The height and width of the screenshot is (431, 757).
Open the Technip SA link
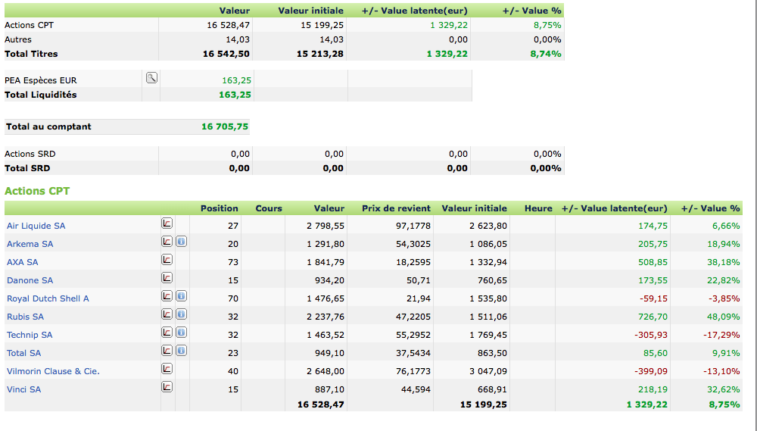coord(30,335)
